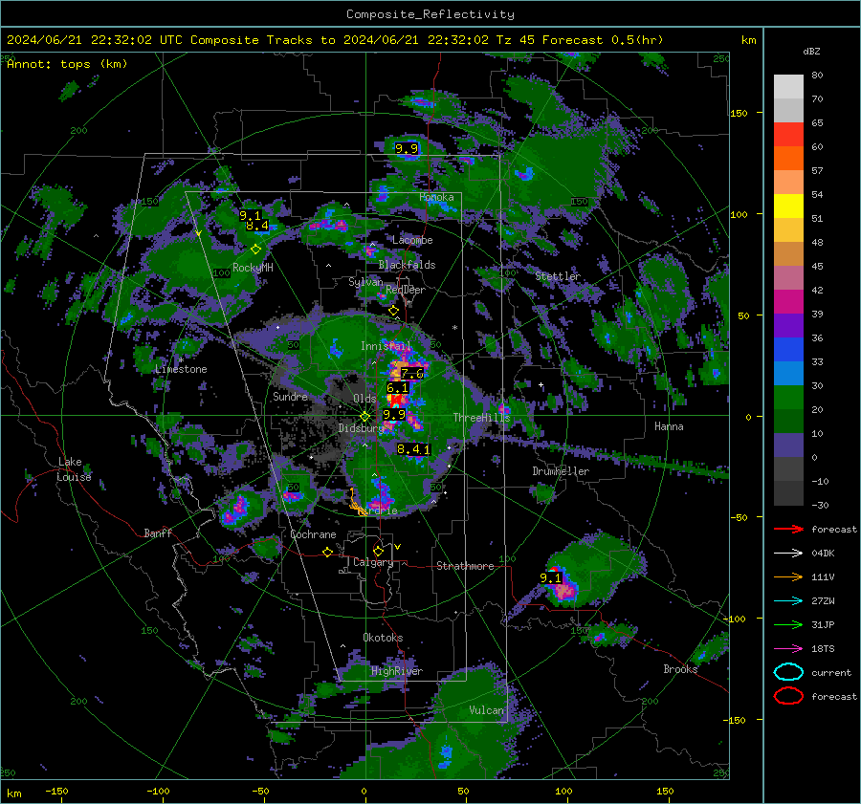
Task: Click the Cochrane town label
Action: (x=313, y=534)
